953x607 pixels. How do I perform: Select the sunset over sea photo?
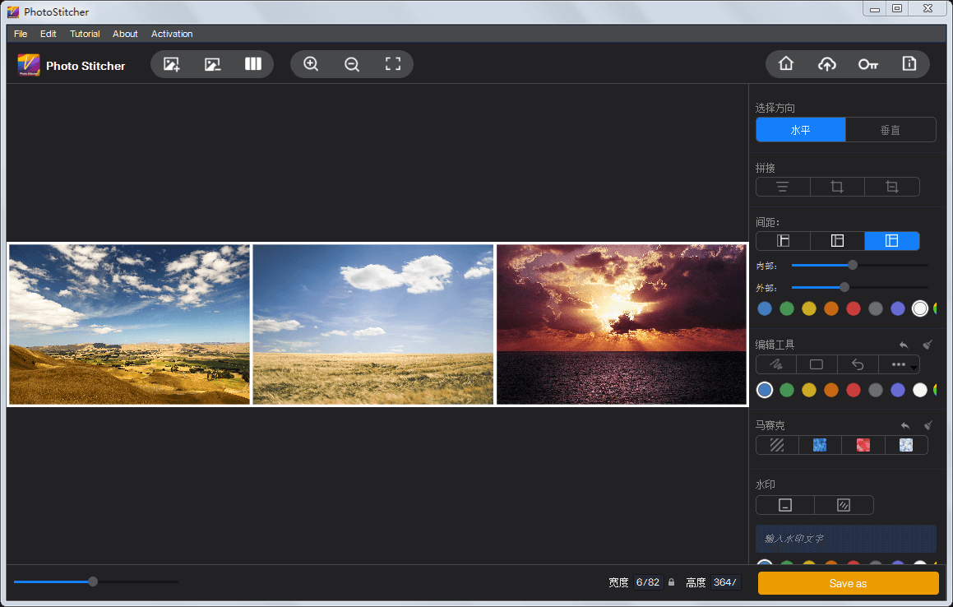coord(621,324)
